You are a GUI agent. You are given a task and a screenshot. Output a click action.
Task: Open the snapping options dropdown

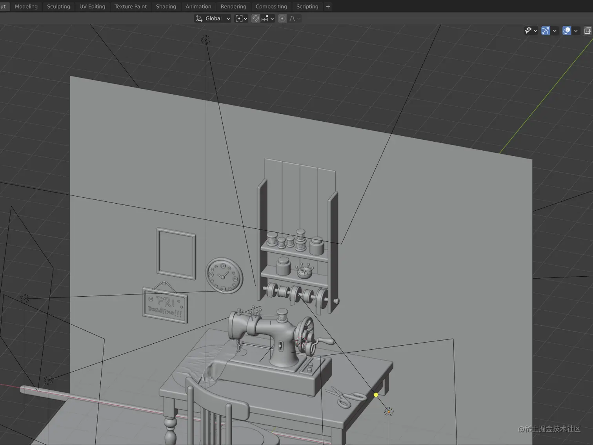(x=267, y=18)
